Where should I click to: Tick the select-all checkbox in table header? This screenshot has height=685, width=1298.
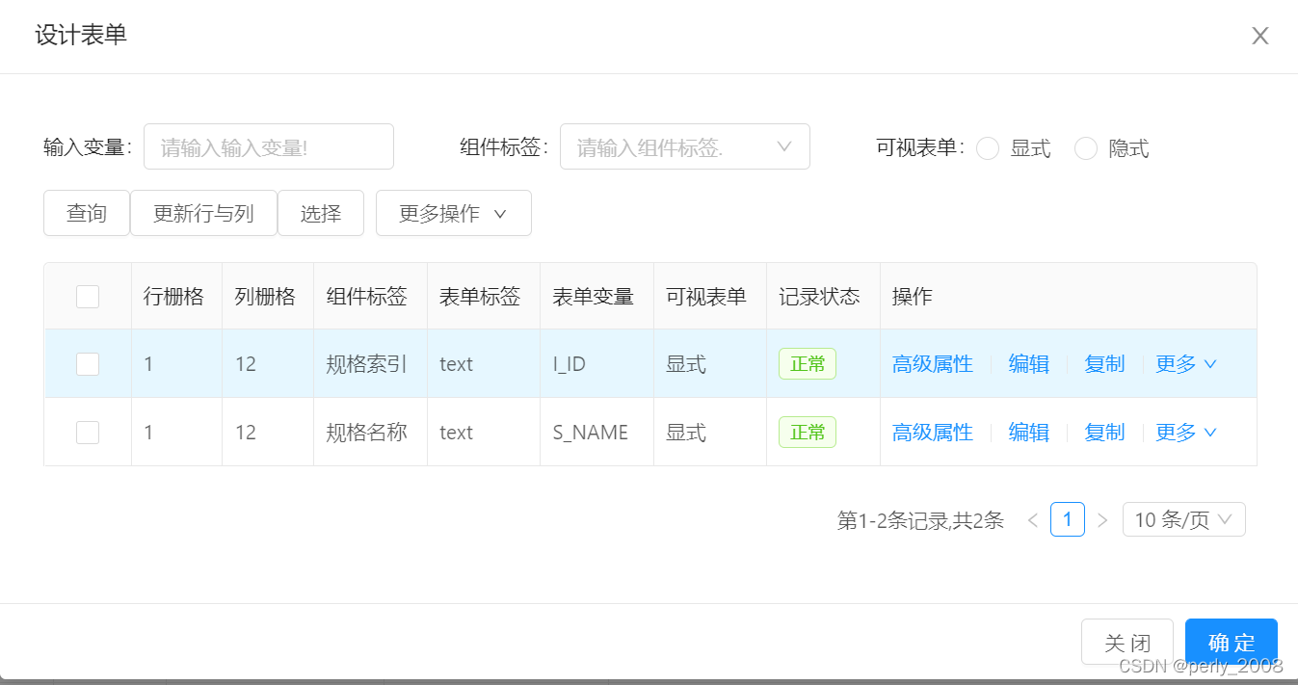(x=88, y=297)
